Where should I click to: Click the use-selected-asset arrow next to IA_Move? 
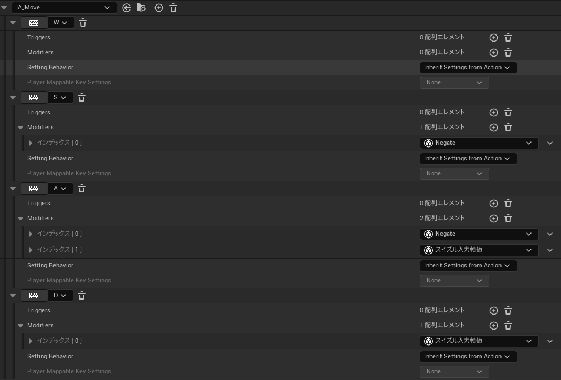(x=126, y=8)
